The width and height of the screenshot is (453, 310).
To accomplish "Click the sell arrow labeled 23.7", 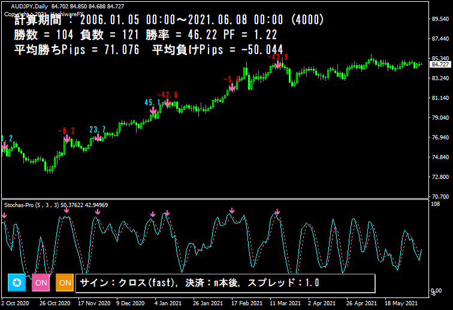I will coord(98,138).
